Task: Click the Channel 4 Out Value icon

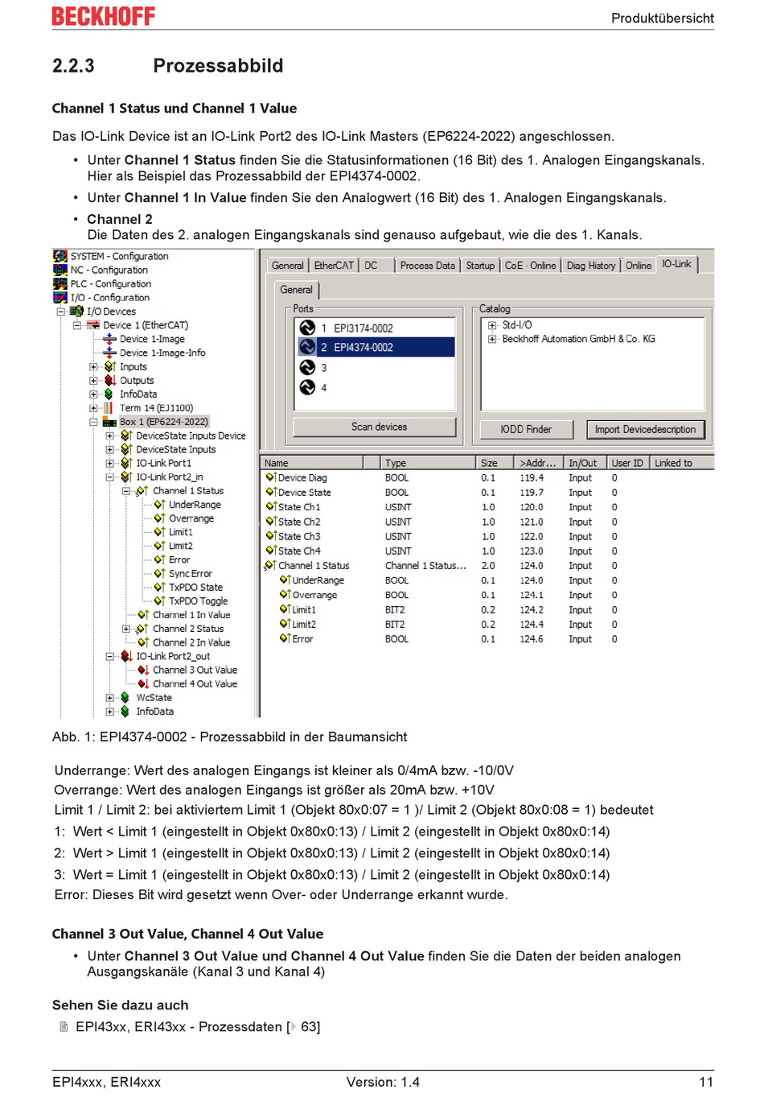Action: pyautogui.click(x=143, y=683)
